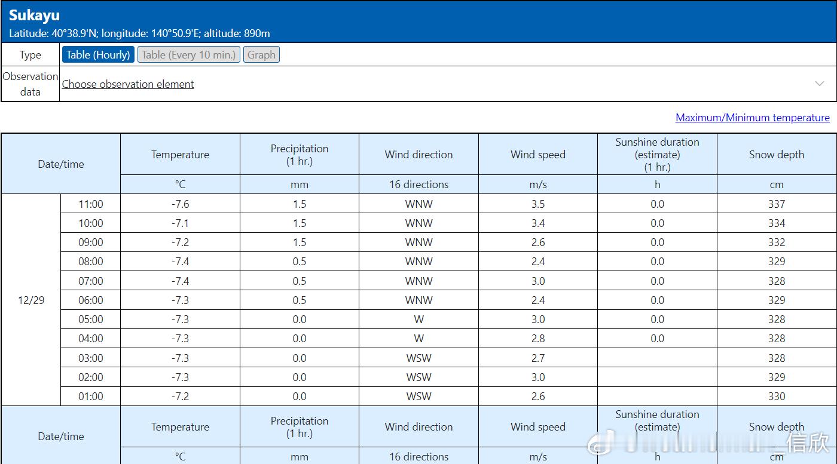The width and height of the screenshot is (837, 464).
Task: Click the 337 cm snow depth value
Action: click(x=776, y=204)
